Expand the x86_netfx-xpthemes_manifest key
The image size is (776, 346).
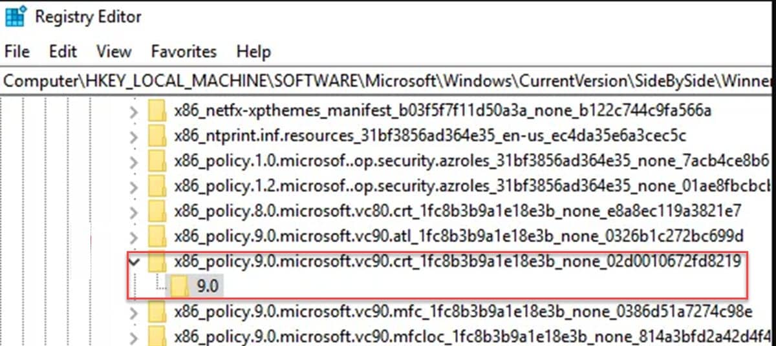coord(134,112)
